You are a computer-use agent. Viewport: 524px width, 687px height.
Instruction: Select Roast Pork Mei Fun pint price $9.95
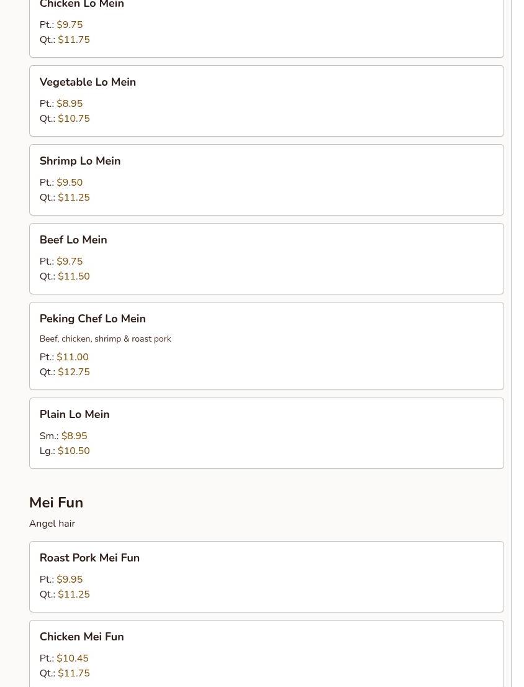pos(70,580)
